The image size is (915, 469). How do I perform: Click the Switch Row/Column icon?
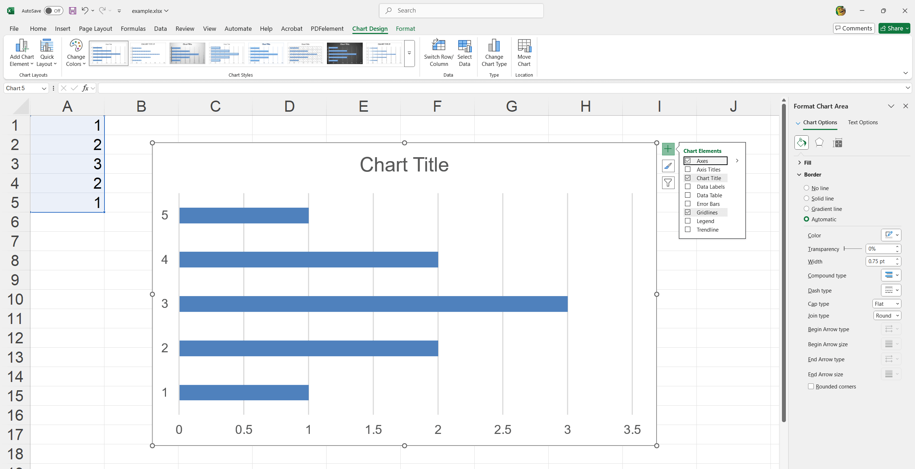click(x=438, y=52)
